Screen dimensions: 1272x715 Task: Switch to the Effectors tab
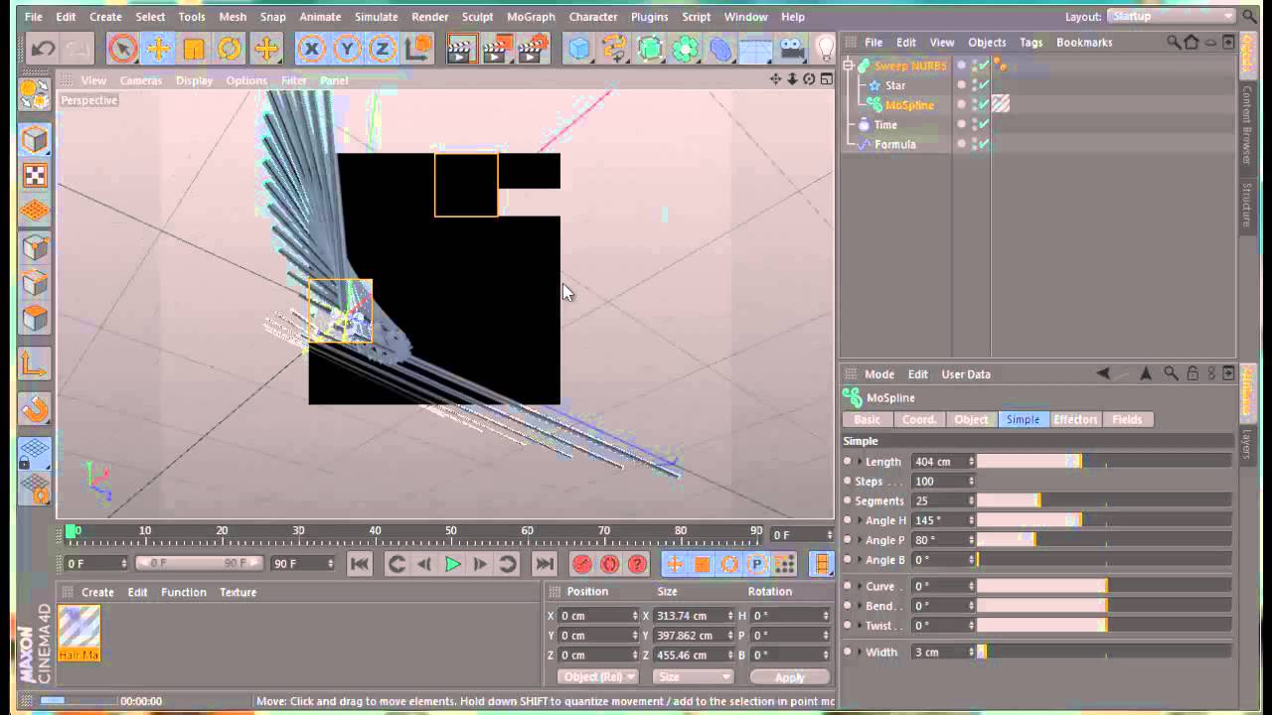click(1075, 420)
